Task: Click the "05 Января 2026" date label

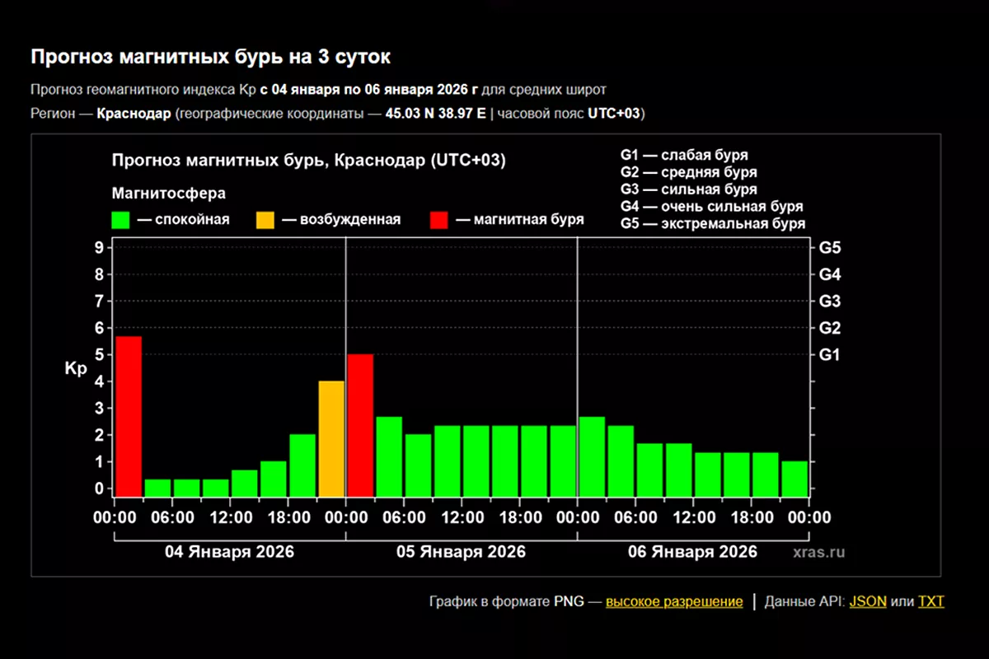Action: tap(462, 552)
